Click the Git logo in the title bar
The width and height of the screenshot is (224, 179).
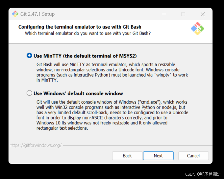15,14
